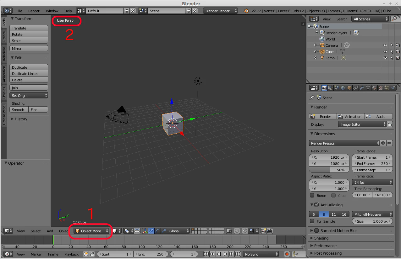Click the pin icon beside Scene
Viewport: 401px width, 259px height.
click(x=312, y=98)
